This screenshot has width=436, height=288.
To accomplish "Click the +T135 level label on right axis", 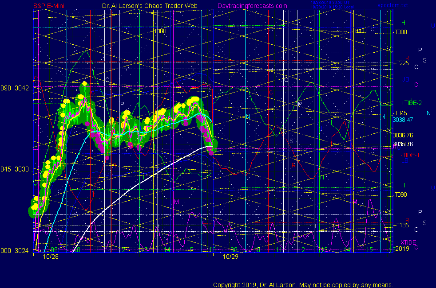I will click(x=401, y=225).
